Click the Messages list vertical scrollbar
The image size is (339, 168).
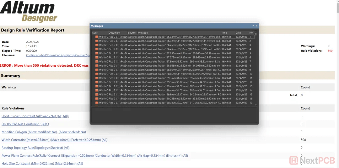[x=256, y=69]
